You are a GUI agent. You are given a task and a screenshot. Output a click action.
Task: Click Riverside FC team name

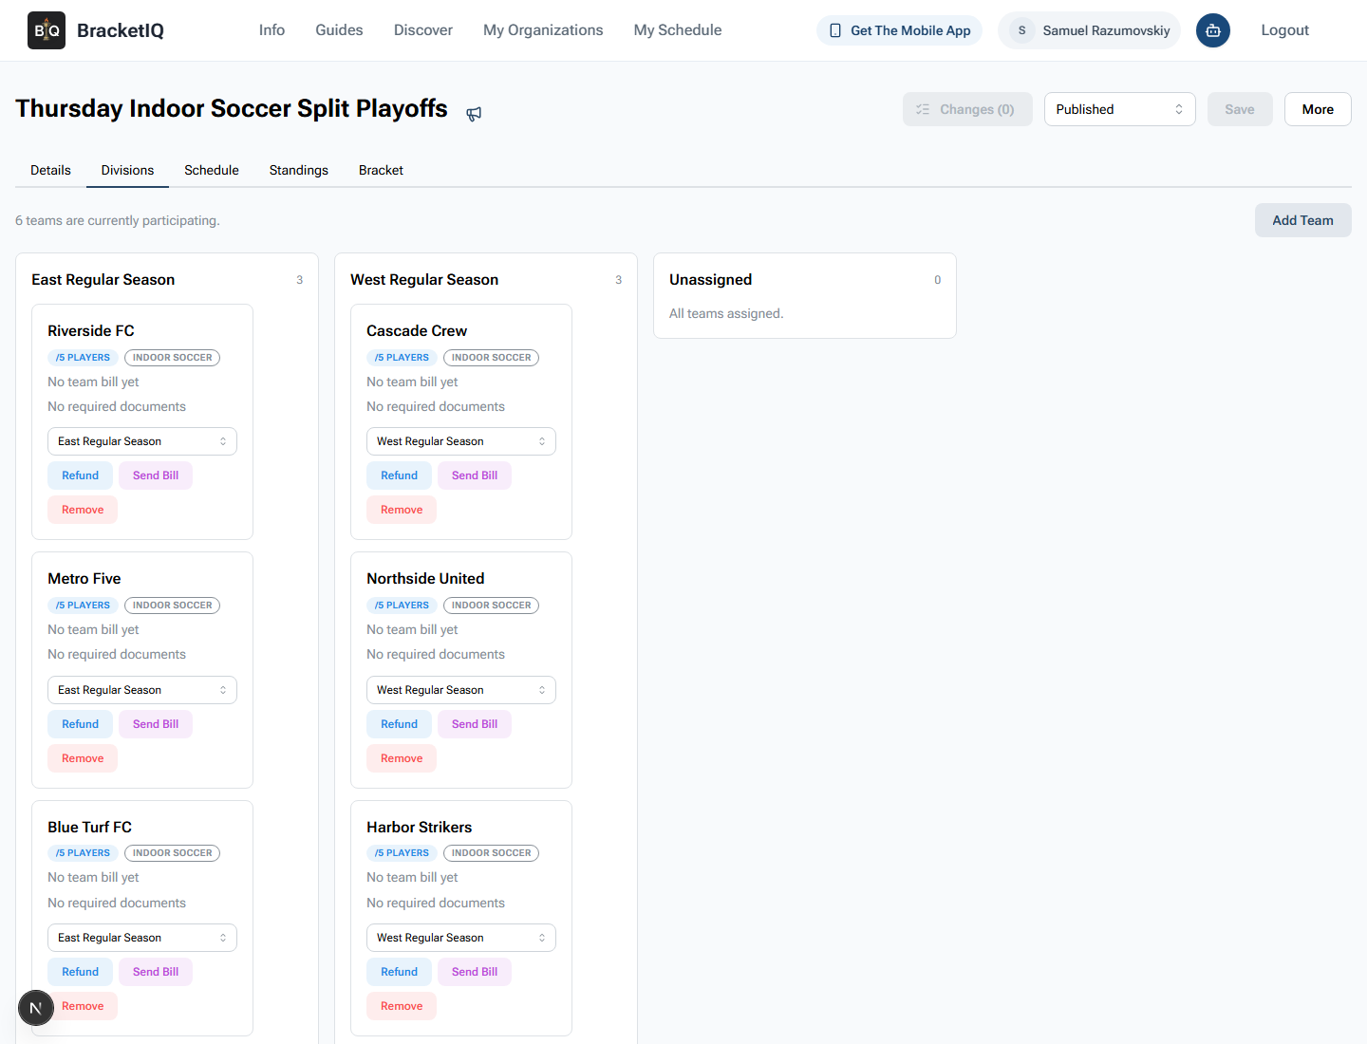(91, 331)
